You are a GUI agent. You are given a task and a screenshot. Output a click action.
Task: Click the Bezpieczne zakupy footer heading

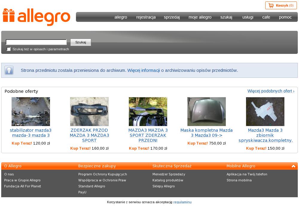point(97,166)
